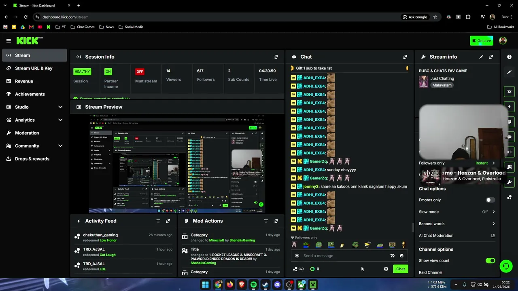This screenshot has width=518, height=291.
Task: Open the hamburger menu beside the Kick logo
Action: click(8, 41)
